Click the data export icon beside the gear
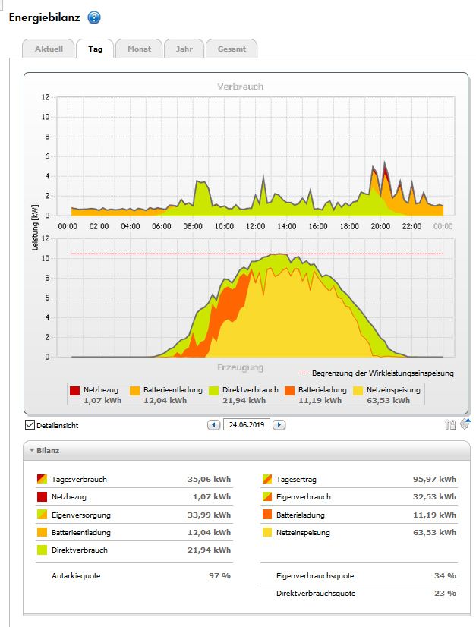 (x=451, y=425)
